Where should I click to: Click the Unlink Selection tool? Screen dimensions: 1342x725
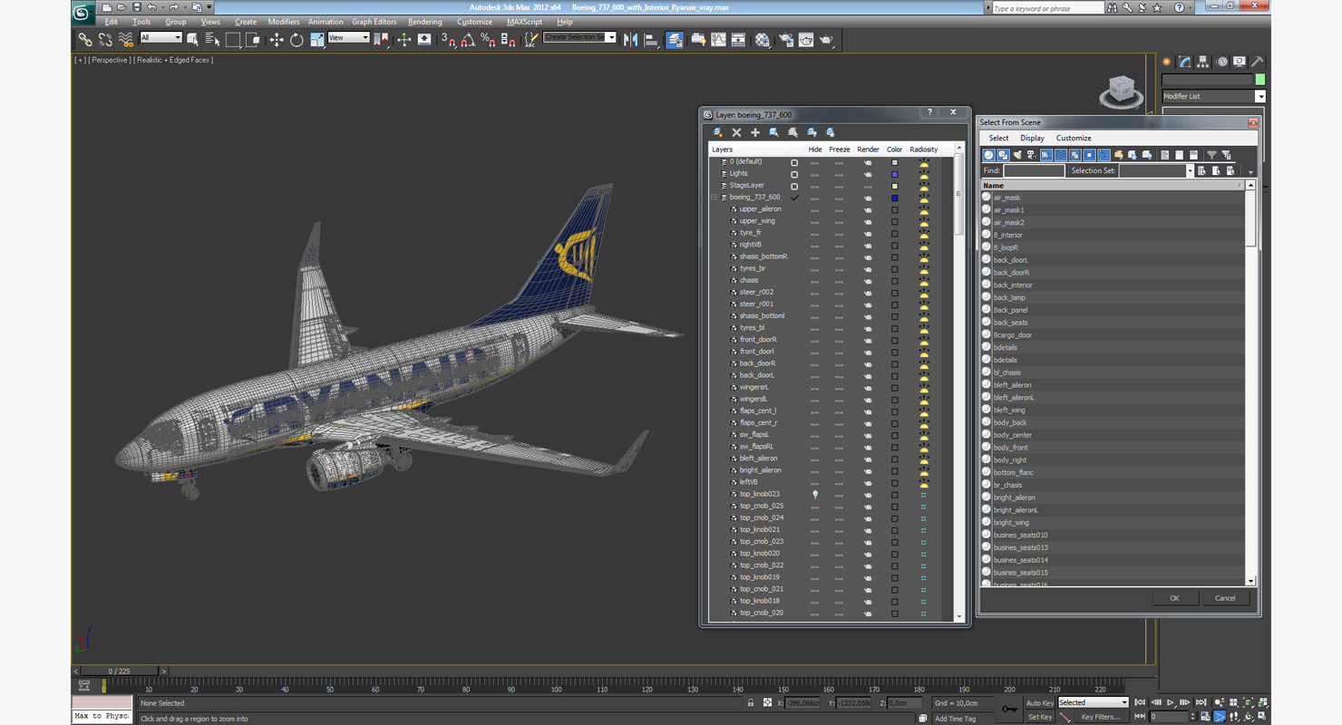coord(105,40)
